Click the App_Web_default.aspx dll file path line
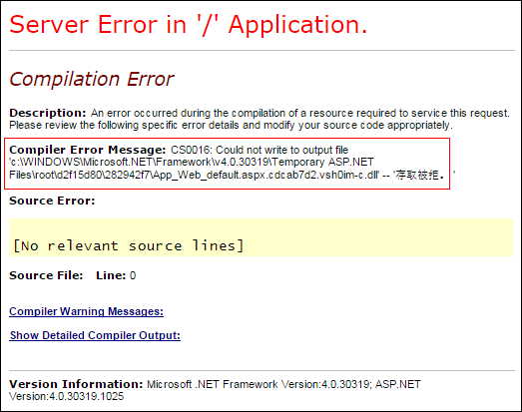The height and width of the screenshot is (412, 522). 232,175
